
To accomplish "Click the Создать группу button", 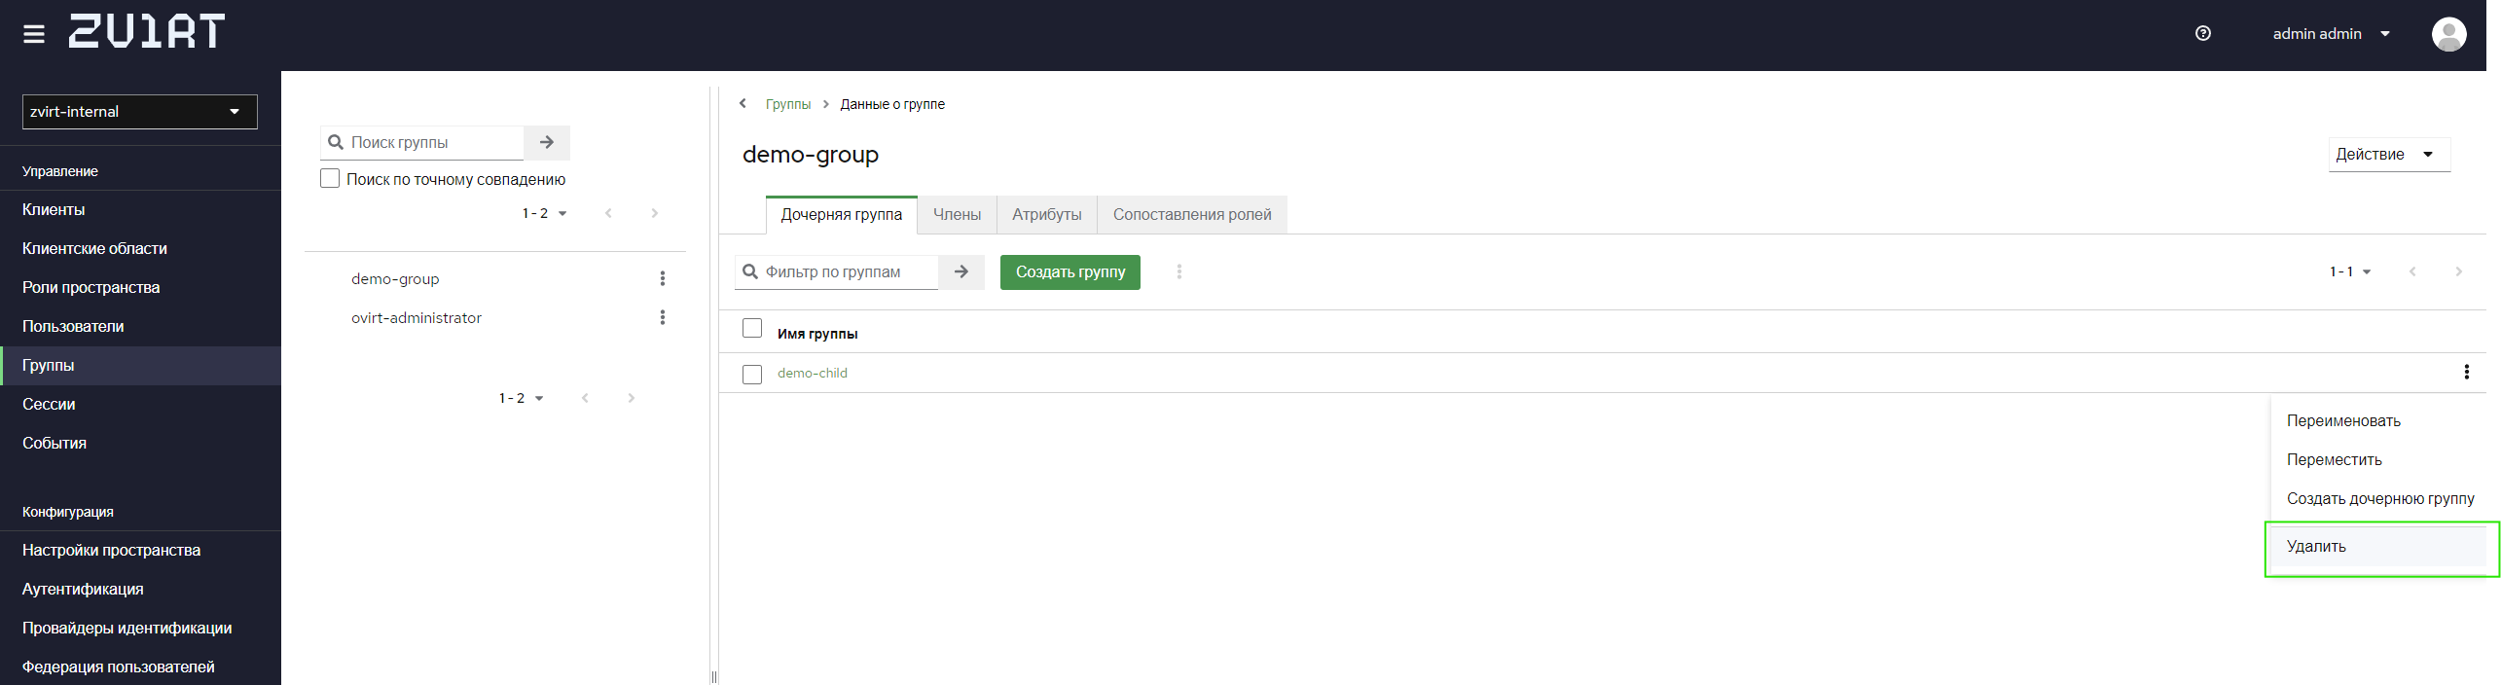I will 1070,271.
